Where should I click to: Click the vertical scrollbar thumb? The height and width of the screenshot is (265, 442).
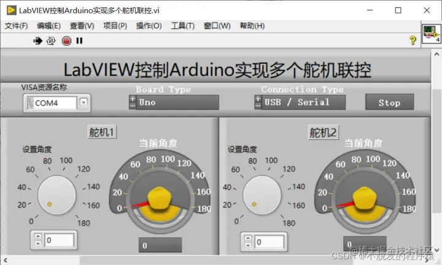click(x=436, y=151)
